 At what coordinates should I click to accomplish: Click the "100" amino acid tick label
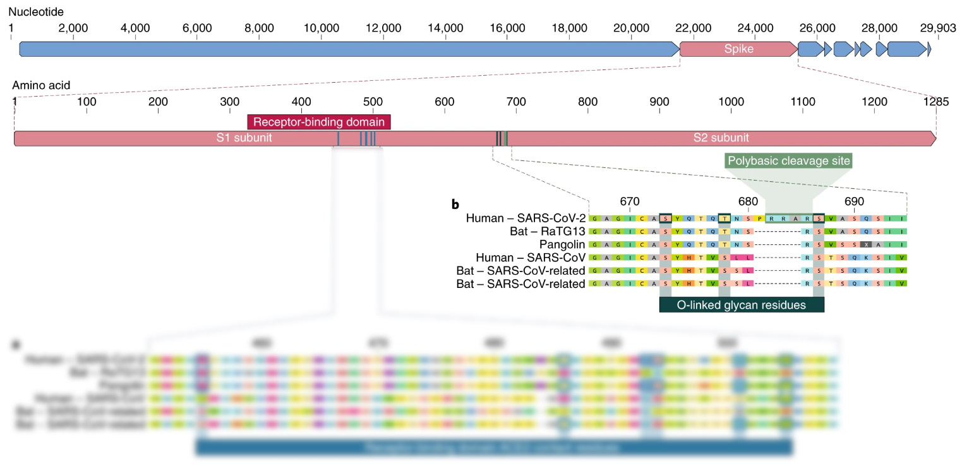click(87, 101)
